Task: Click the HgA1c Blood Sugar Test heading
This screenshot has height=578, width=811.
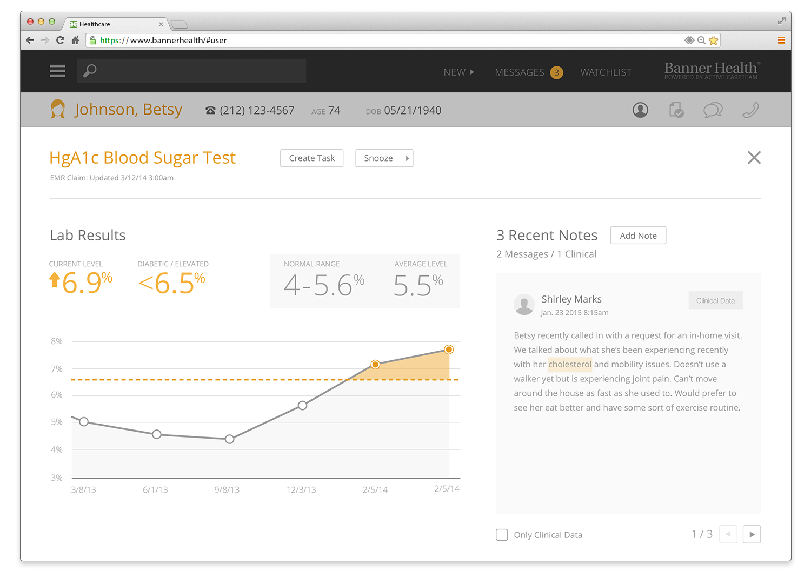Action: (x=143, y=158)
